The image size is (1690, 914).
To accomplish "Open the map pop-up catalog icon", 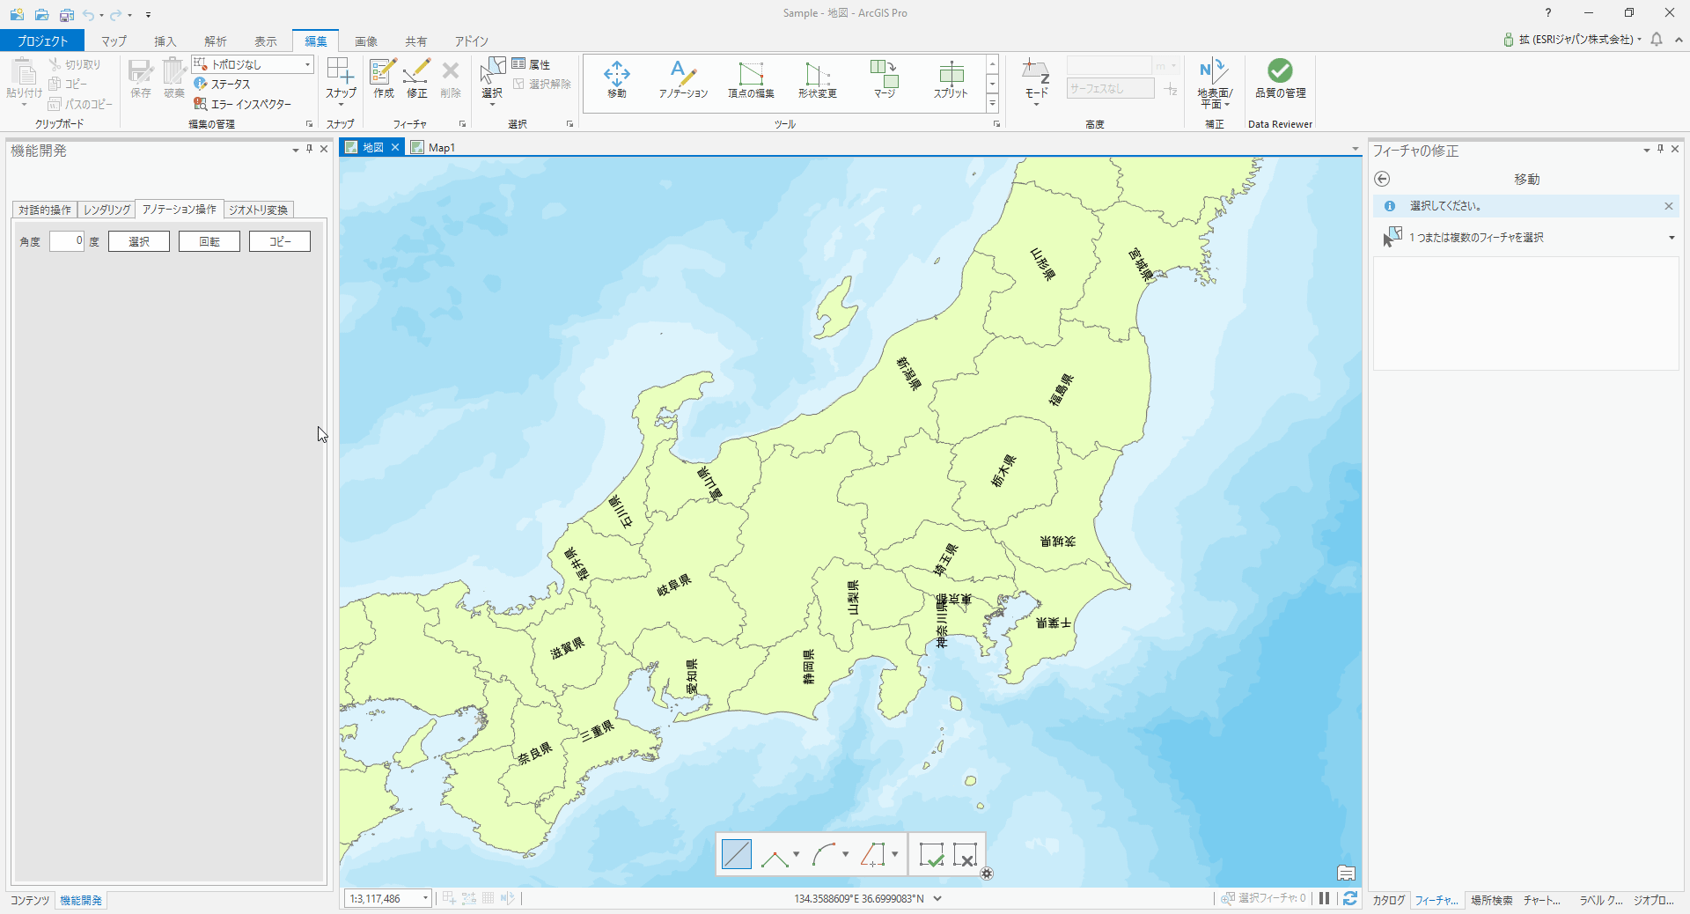I will [x=1346, y=873].
